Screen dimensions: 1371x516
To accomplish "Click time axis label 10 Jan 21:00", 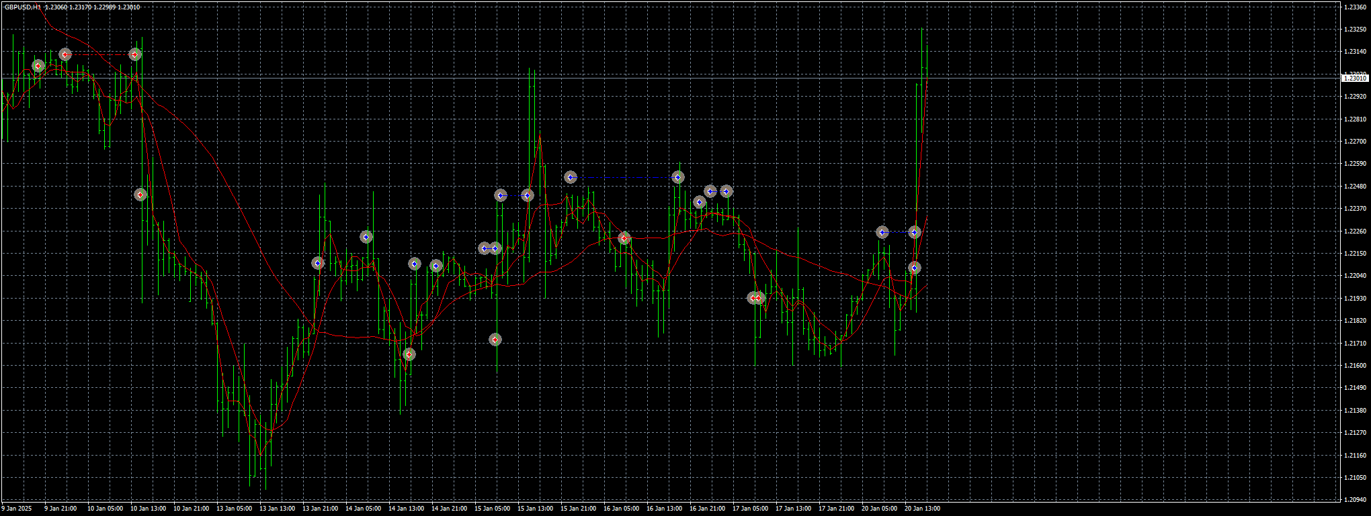I will (191, 509).
